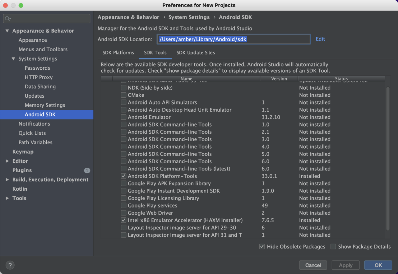Open Notifications settings
Viewport: 398px width, 274px height.
point(34,124)
